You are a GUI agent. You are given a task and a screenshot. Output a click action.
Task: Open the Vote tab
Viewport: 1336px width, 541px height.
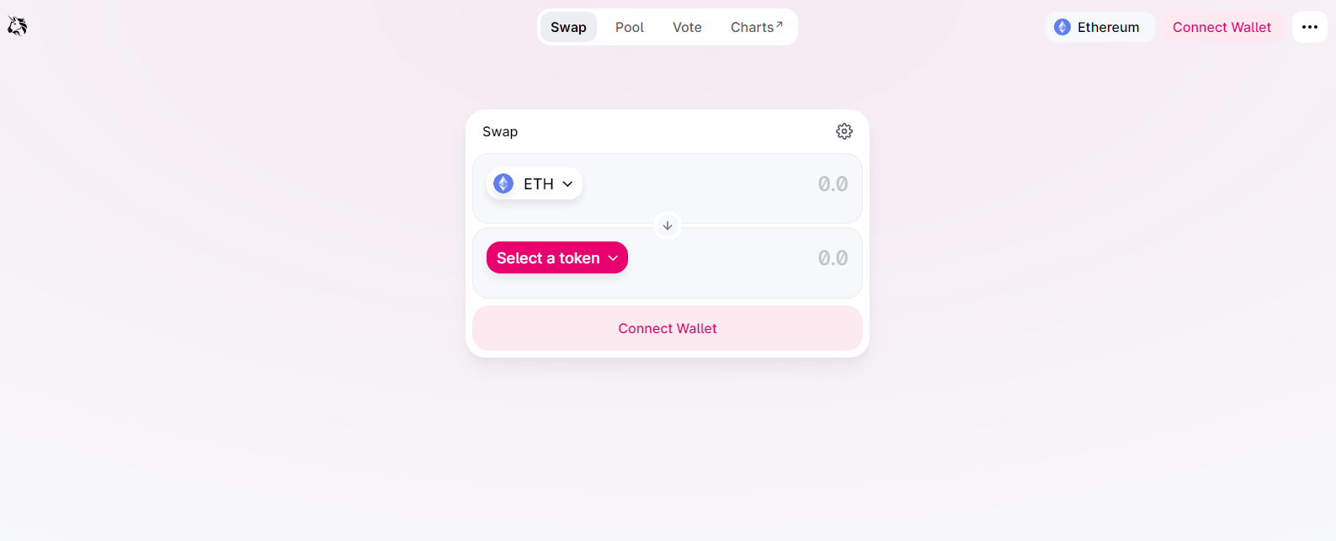point(687,27)
